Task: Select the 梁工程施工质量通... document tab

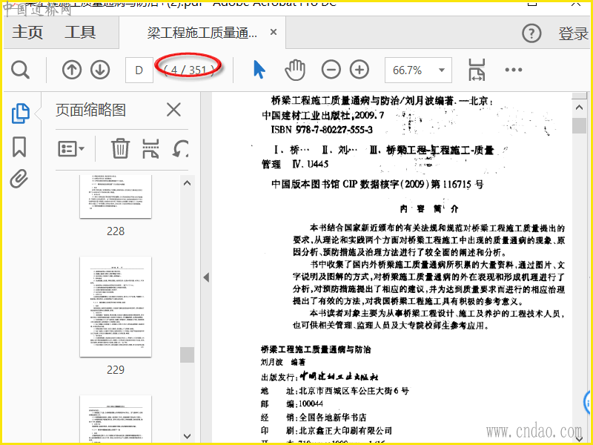Action: (x=202, y=33)
